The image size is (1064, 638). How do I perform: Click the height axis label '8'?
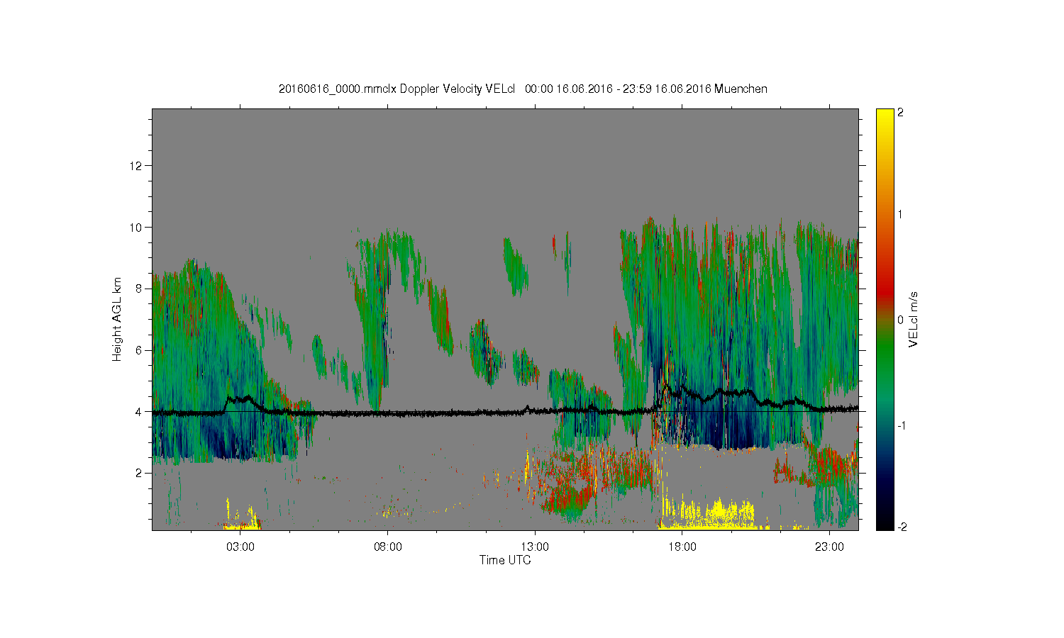[x=138, y=289]
